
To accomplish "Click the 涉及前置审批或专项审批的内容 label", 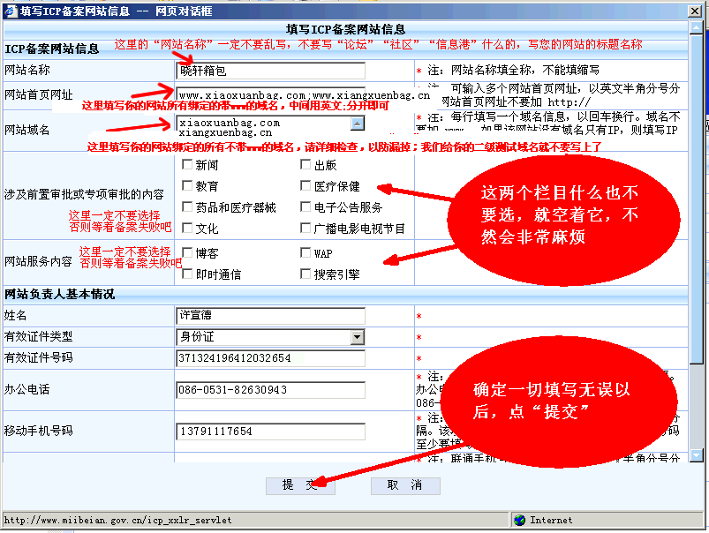I will (x=84, y=194).
